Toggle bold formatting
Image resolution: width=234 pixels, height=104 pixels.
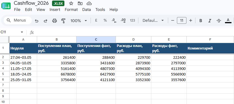click(x=201, y=20)
